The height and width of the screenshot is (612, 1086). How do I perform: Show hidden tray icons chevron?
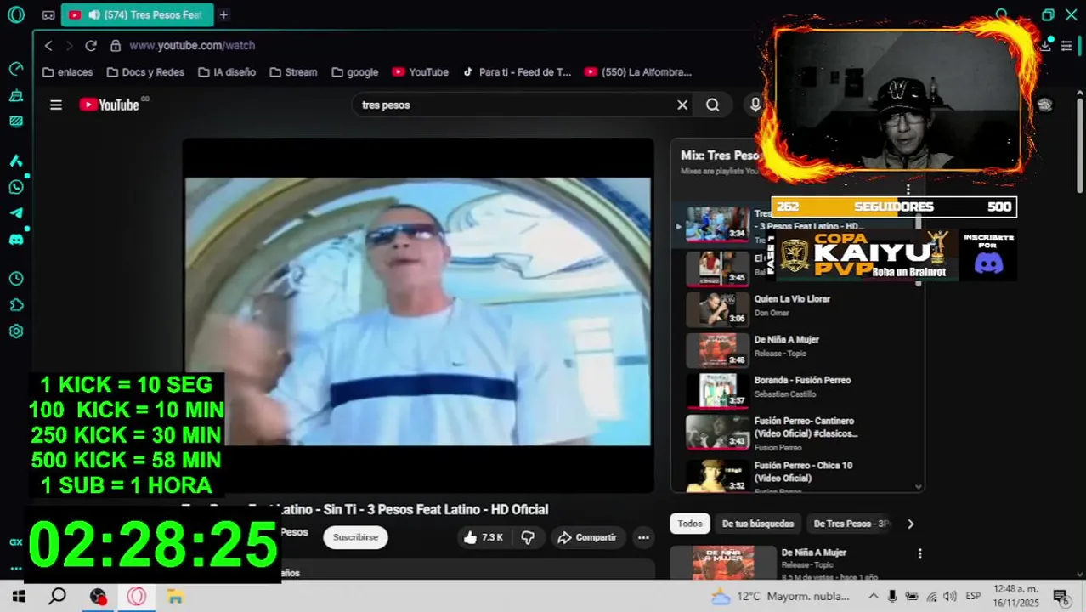873,596
